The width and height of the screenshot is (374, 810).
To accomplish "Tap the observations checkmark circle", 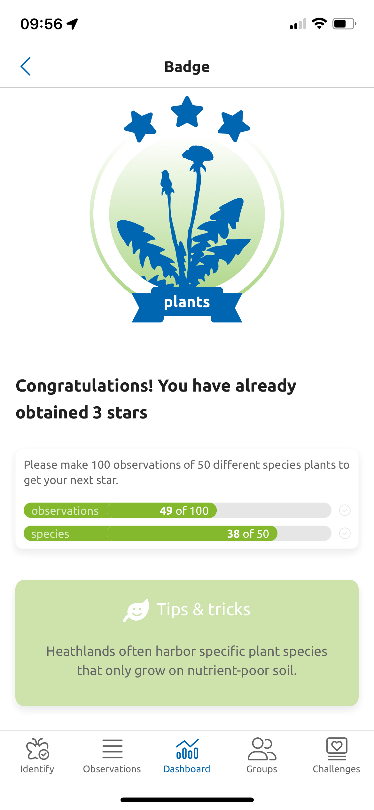I will coord(345,510).
